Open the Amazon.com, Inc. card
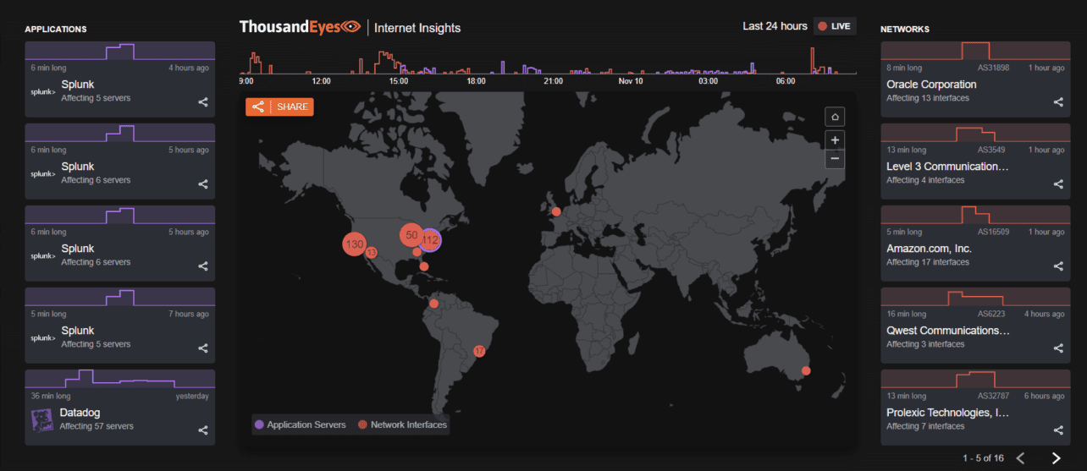The width and height of the screenshot is (1087, 471). 975,243
